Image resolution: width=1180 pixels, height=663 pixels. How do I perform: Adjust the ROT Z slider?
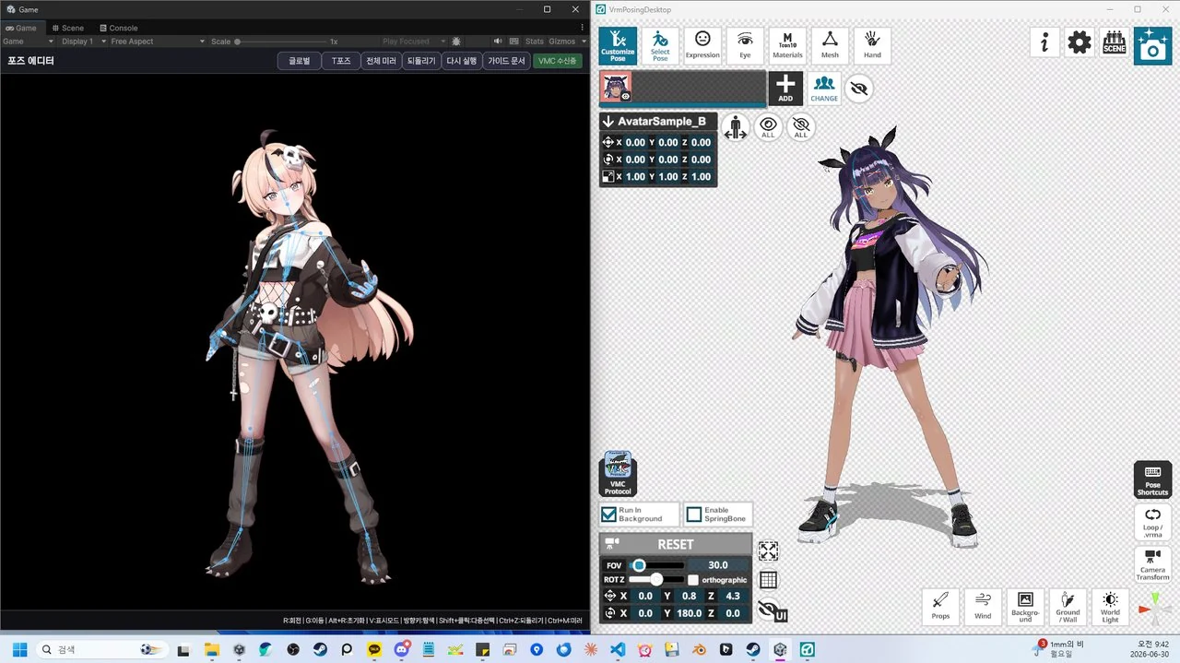[656, 580]
